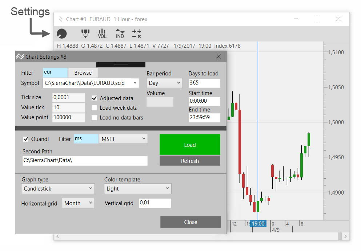Image resolution: width=361 pixels, height=251 pixels.
Task: Click the math operators calculator icon
Action: click(137, 34)
